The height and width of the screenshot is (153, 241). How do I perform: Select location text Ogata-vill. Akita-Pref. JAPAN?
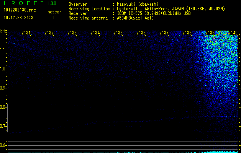pyautogui.click(x=150, y=9)
